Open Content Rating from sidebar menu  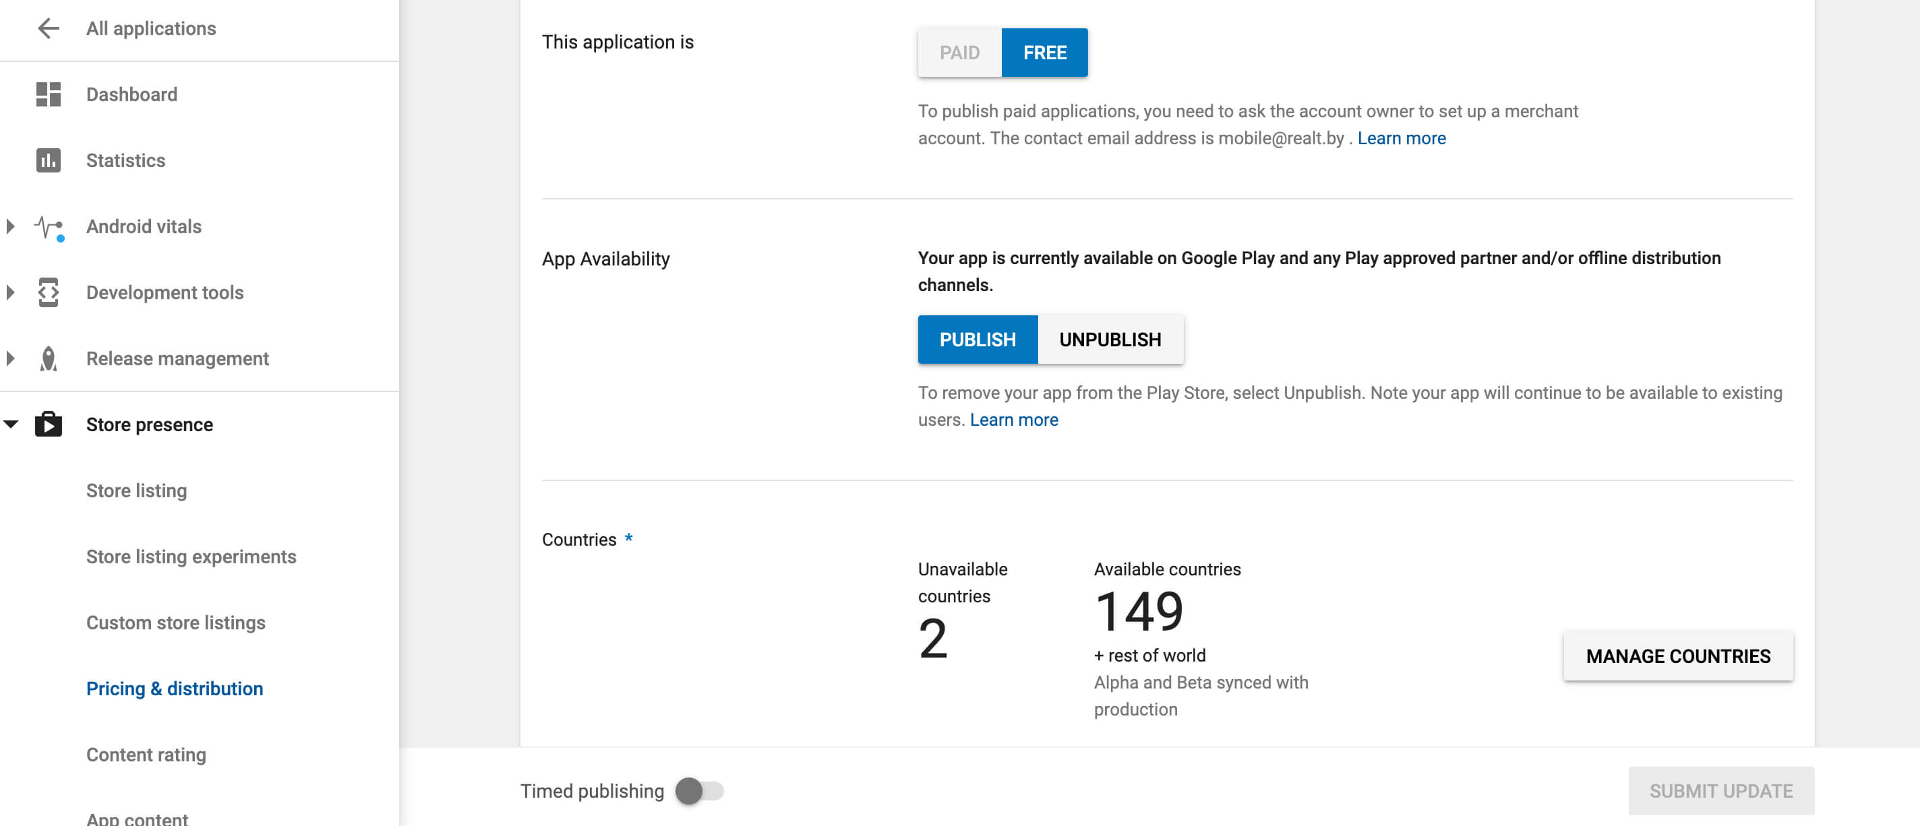click(146, 754)
